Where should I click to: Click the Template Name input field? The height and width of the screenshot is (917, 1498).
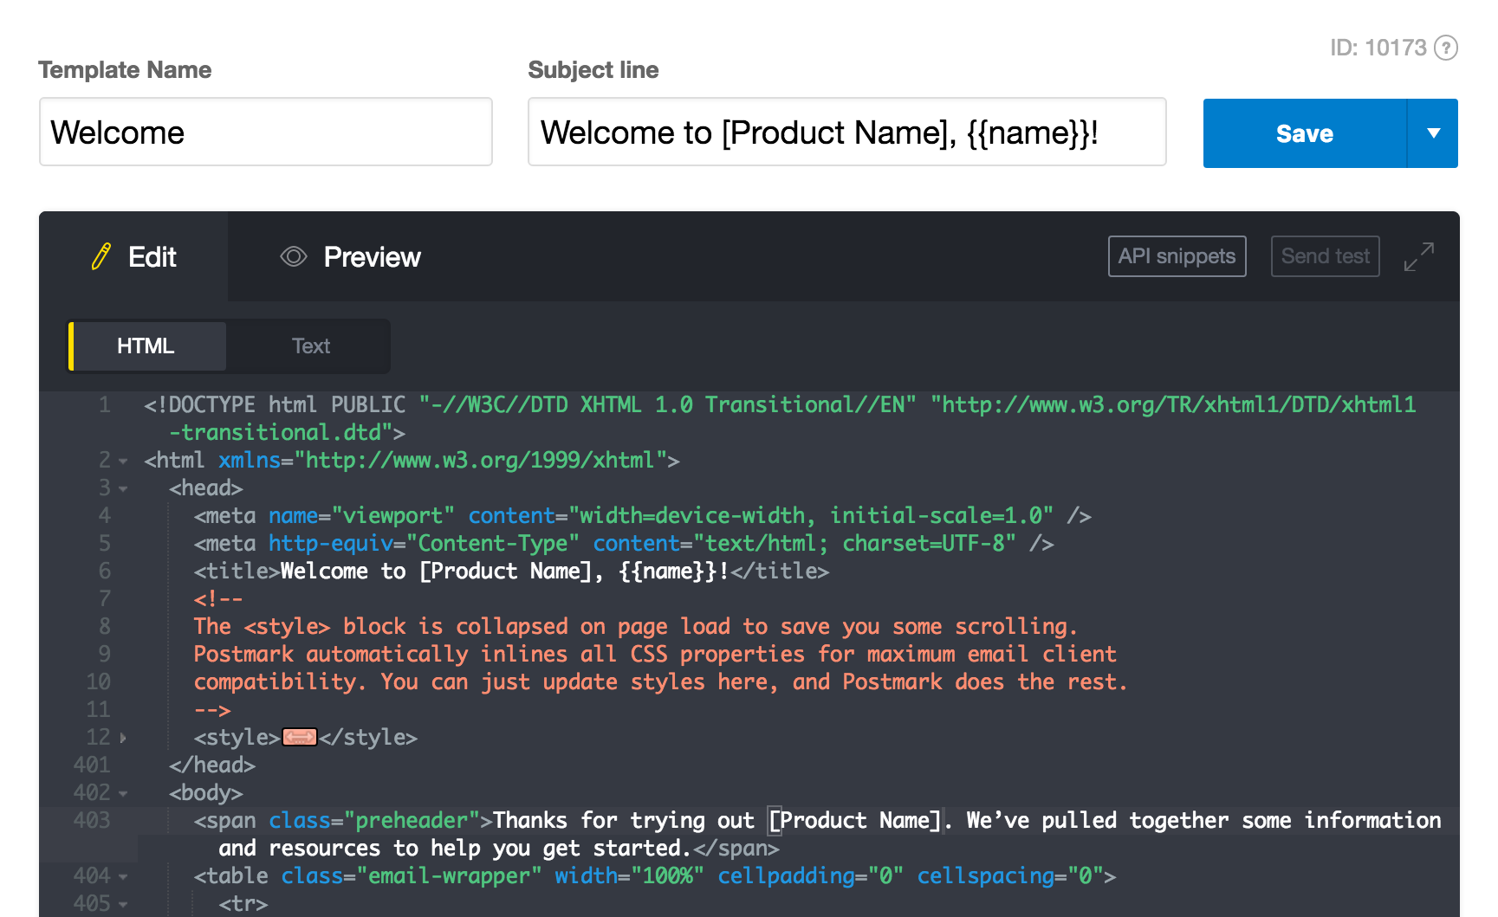[x=266, y=132]
